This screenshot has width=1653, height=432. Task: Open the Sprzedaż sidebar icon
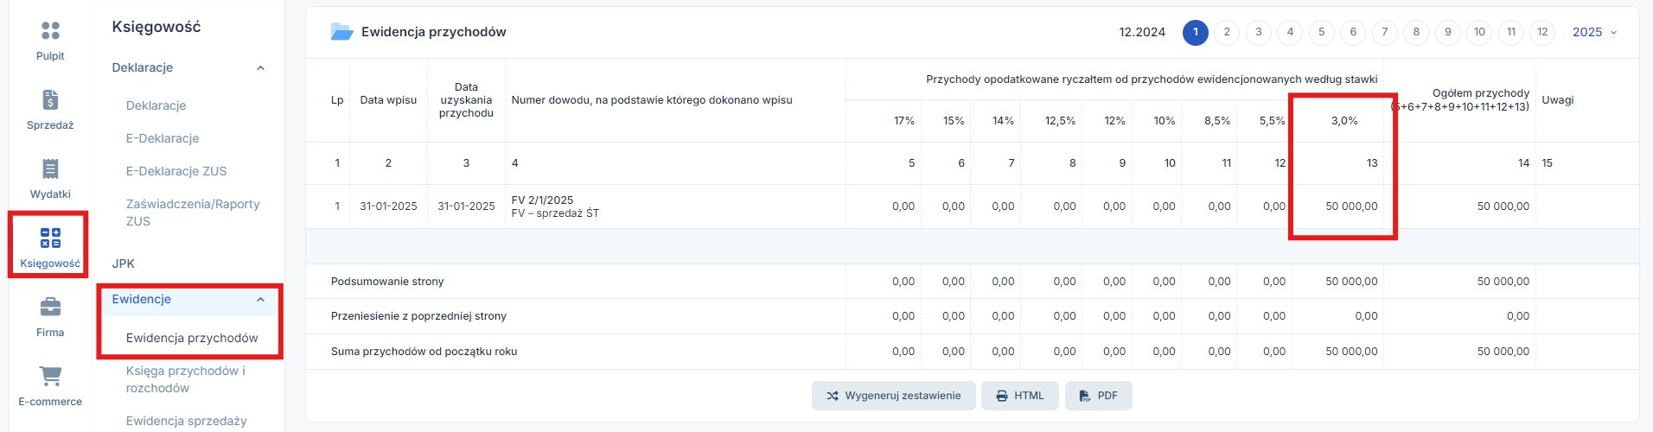coord(50,100)
